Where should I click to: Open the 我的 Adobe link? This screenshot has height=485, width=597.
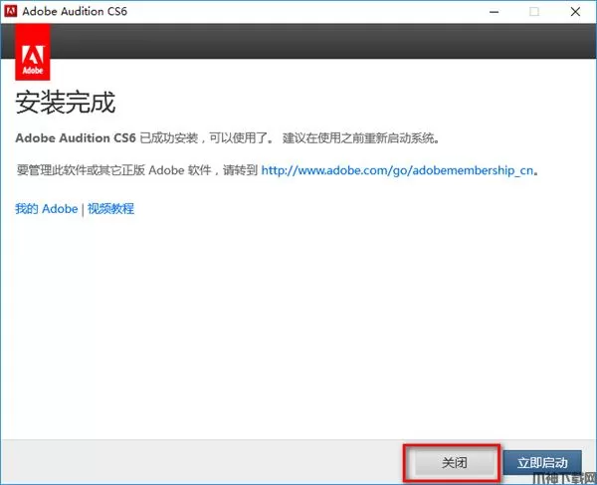[x=47, y=209]
